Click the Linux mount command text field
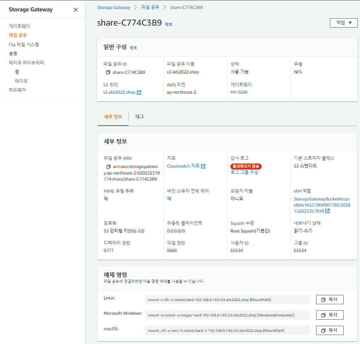Screen dimensions: 360x344 [x=227, y=299]
